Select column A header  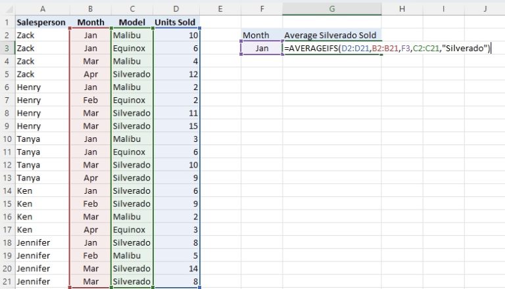(41, 8)
